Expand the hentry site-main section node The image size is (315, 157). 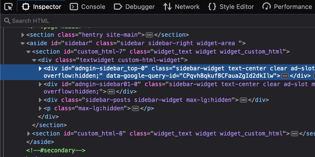23,35
